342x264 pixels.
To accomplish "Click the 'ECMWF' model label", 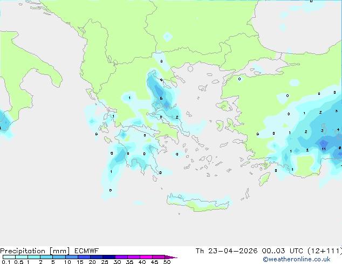I will click(86, 251).
